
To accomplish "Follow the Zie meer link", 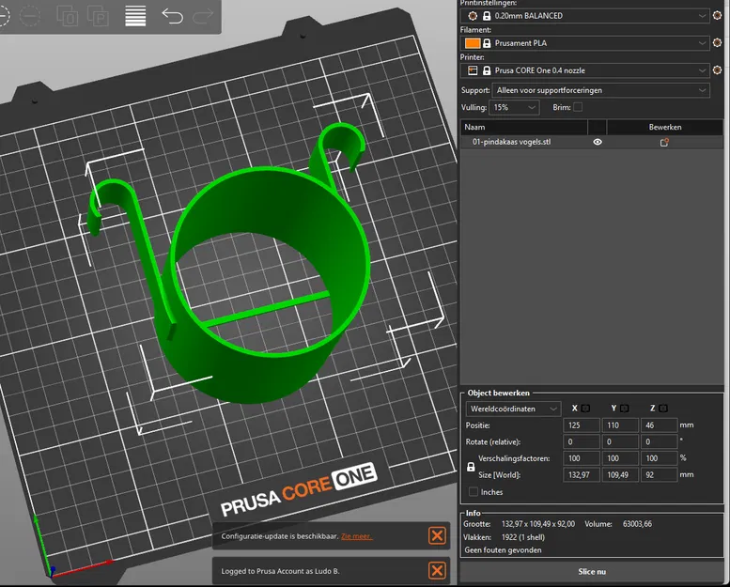I will click(x=357, y=536).
